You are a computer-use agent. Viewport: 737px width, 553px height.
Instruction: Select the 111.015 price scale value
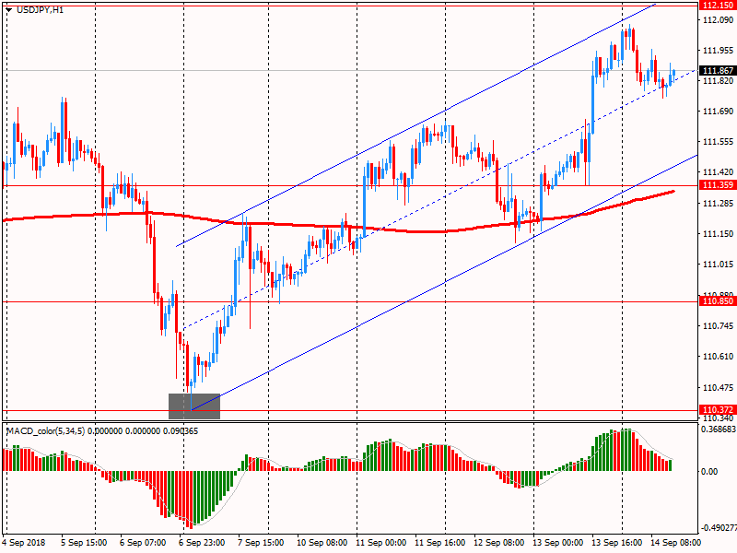click(718, 265)
